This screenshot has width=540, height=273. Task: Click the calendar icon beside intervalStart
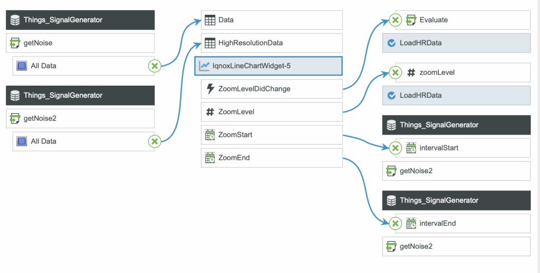pyautogui.click(x=411, y=148)
